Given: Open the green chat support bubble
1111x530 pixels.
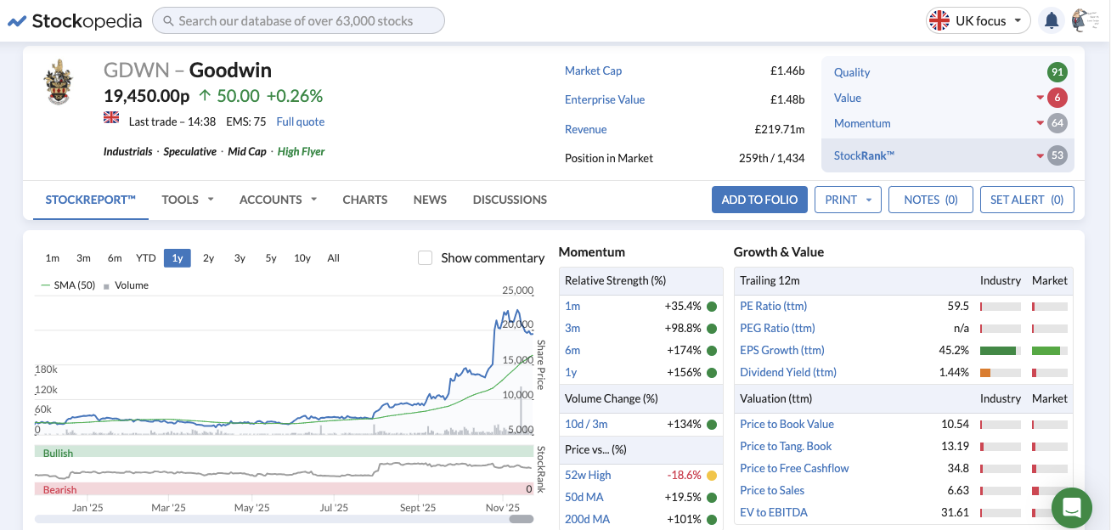Looking at the screenshot, I should coord(1072,508).
